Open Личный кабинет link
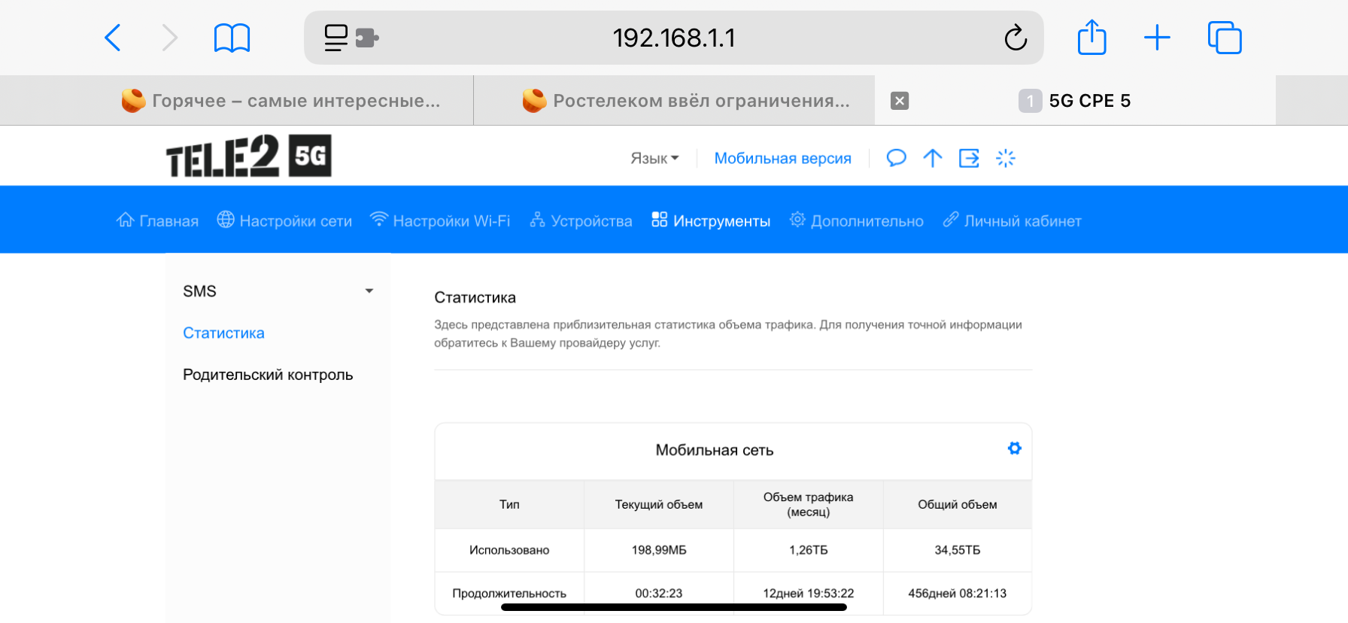 tap(1012, 220)
